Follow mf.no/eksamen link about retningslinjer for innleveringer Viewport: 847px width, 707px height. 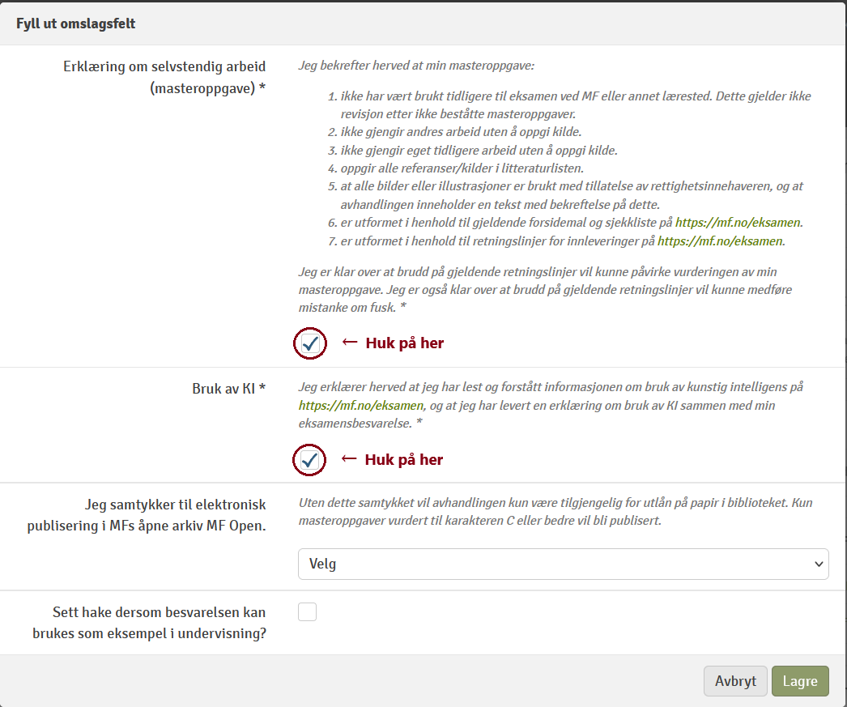click(720, 241)
